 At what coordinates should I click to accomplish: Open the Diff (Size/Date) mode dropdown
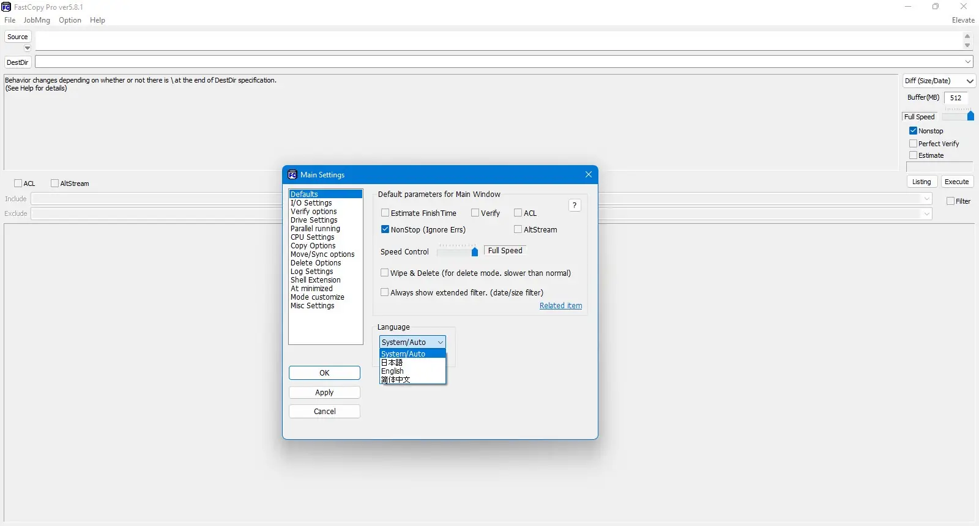point(939,81)
